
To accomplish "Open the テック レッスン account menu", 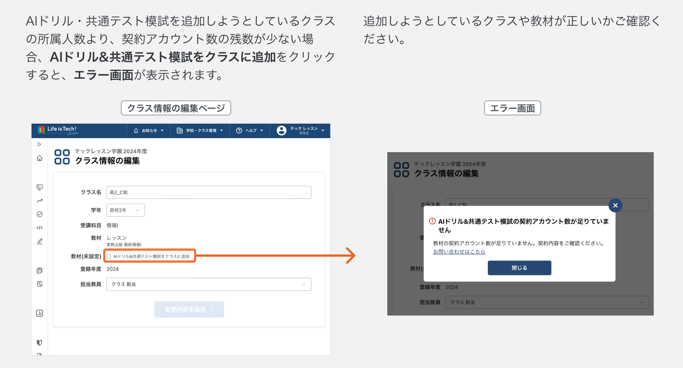I will point(300,130).
